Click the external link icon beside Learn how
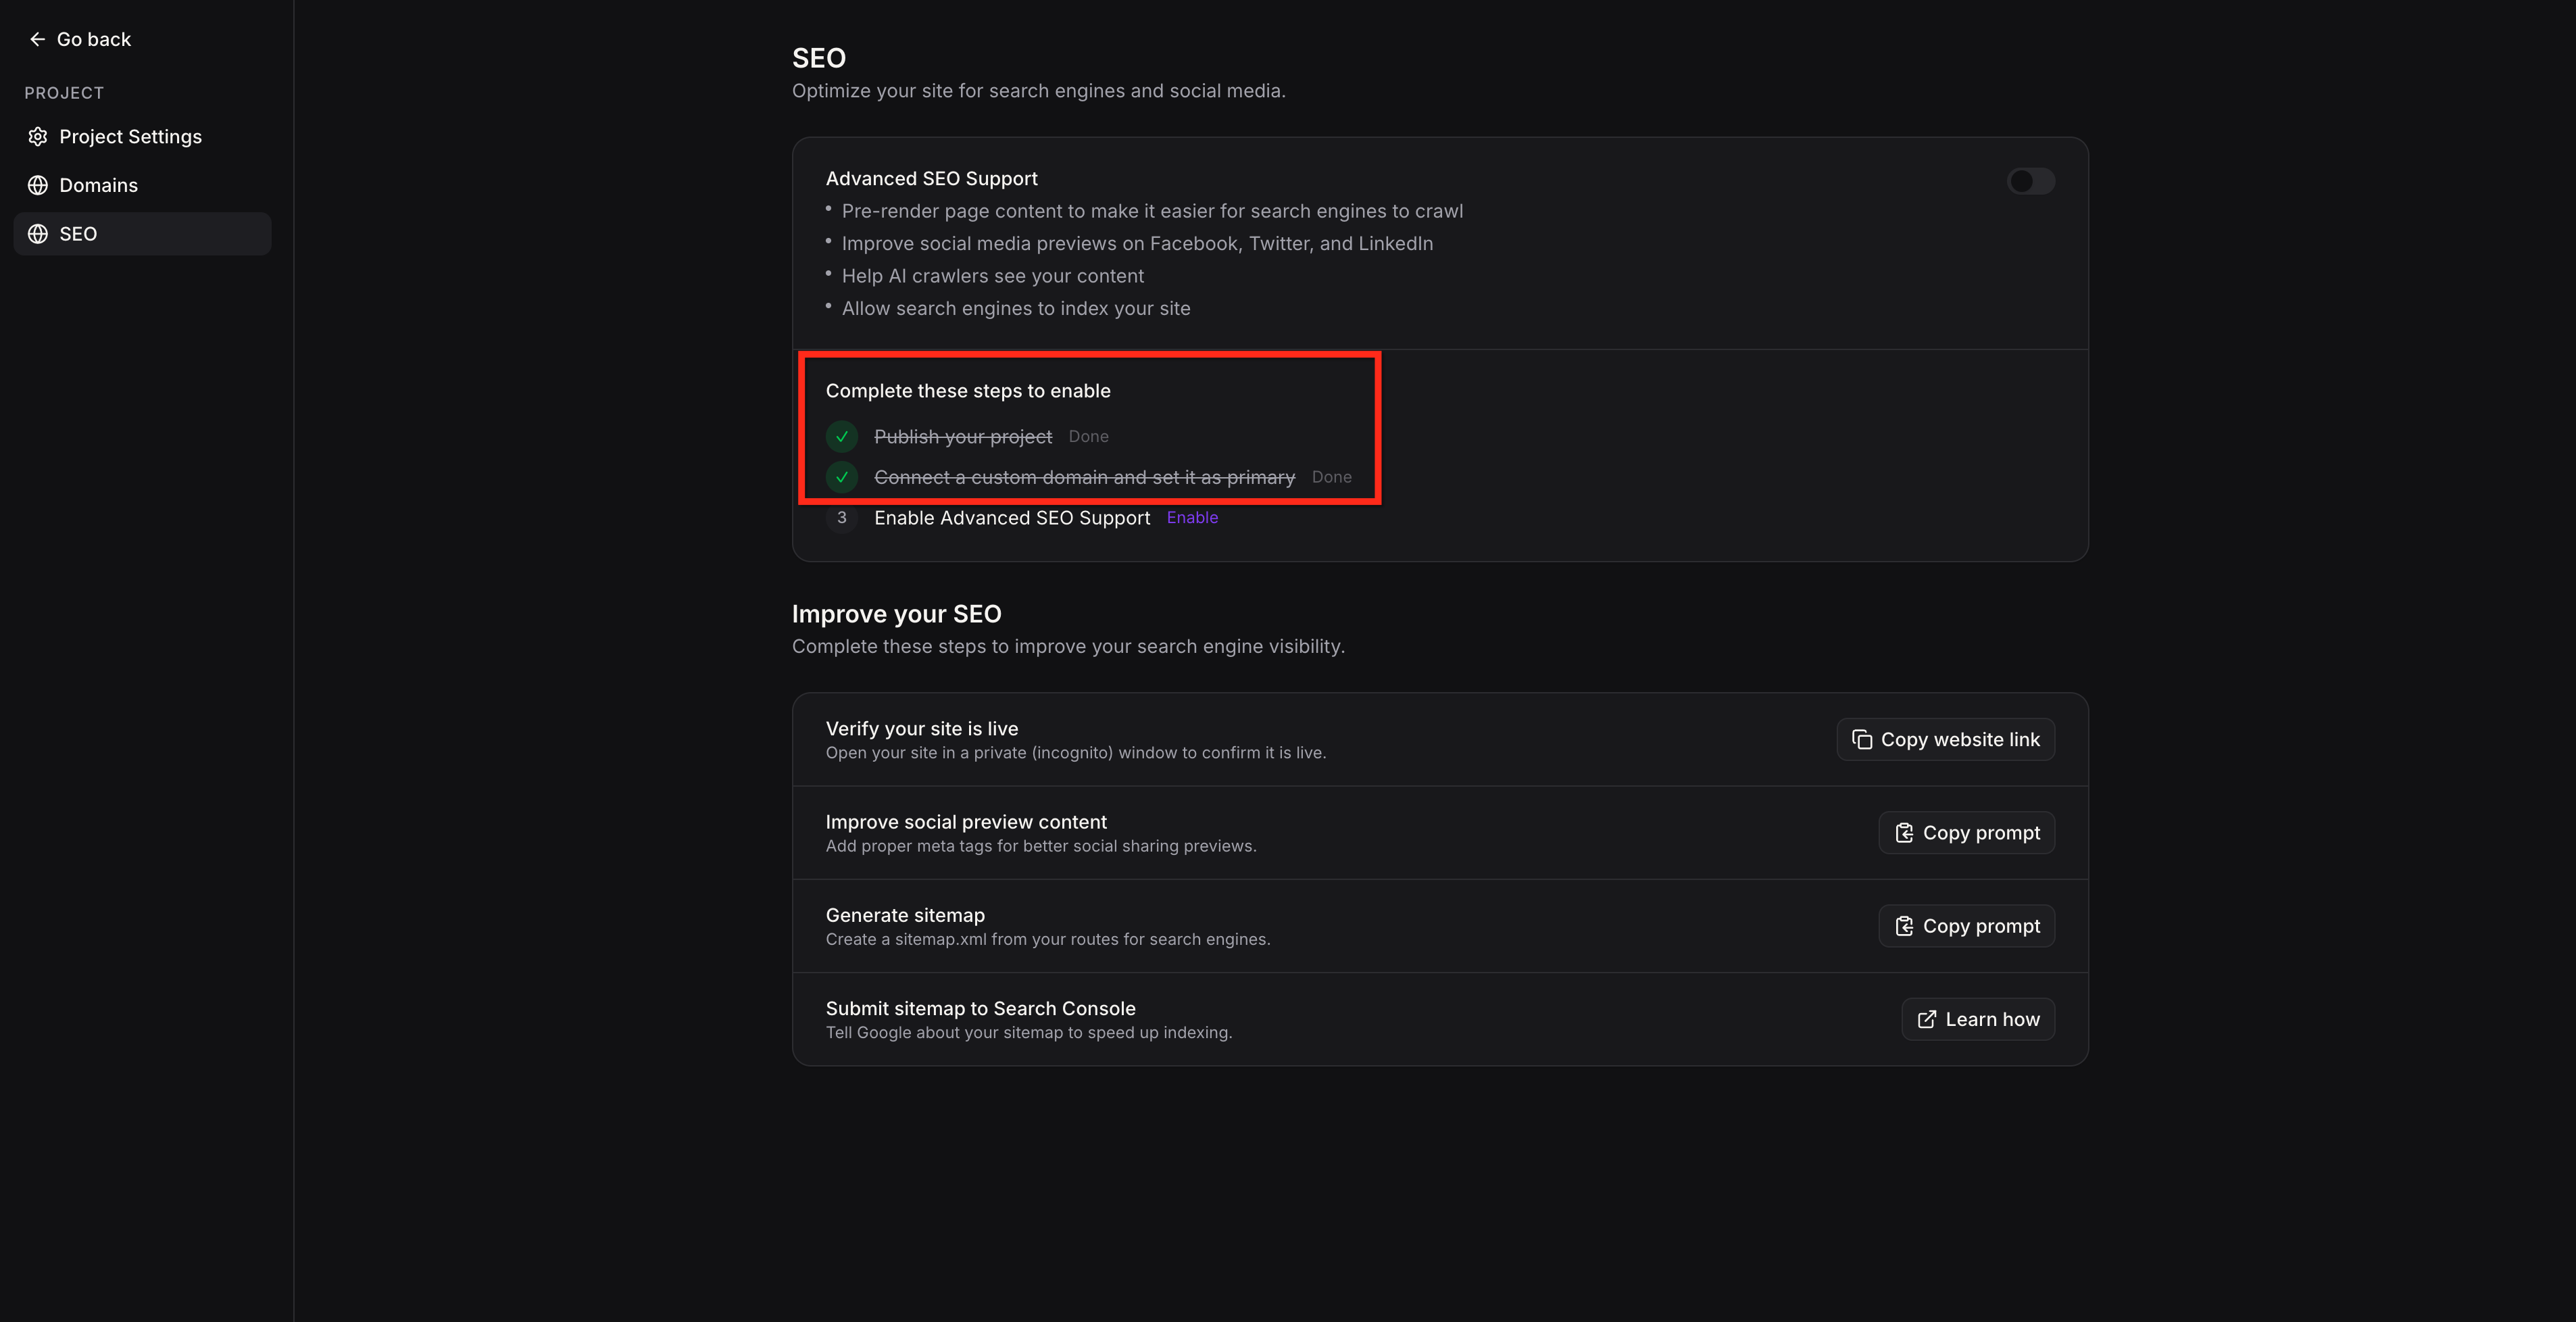This screenshot has width=2576, height=1322. pos(1926,1020)
